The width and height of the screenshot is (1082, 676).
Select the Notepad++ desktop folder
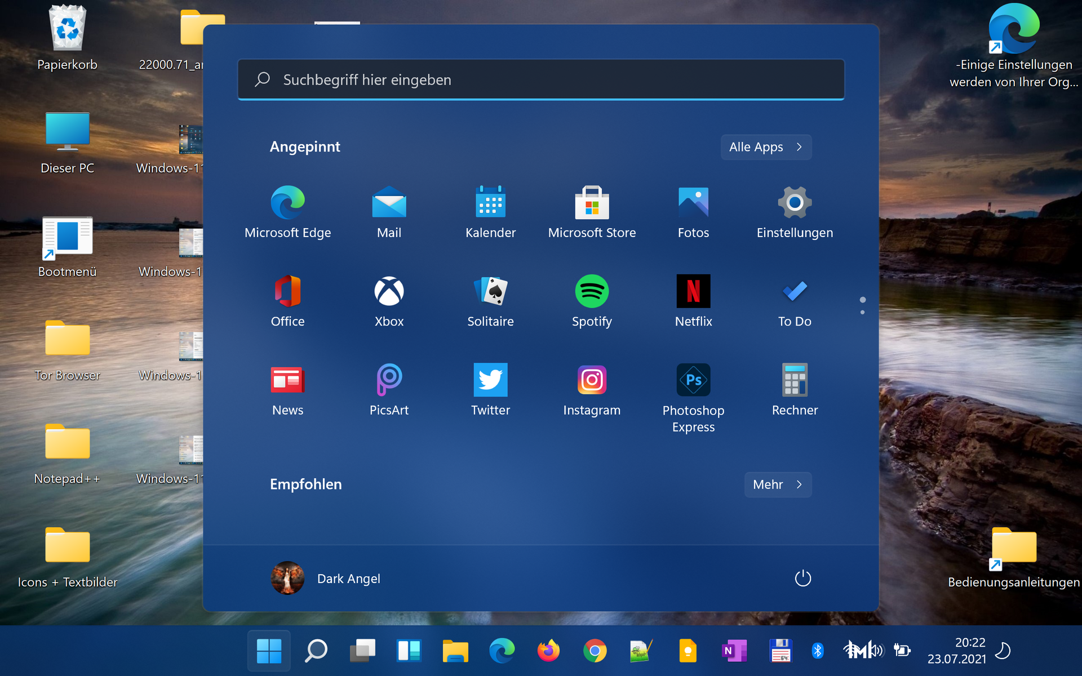(67, 454)
